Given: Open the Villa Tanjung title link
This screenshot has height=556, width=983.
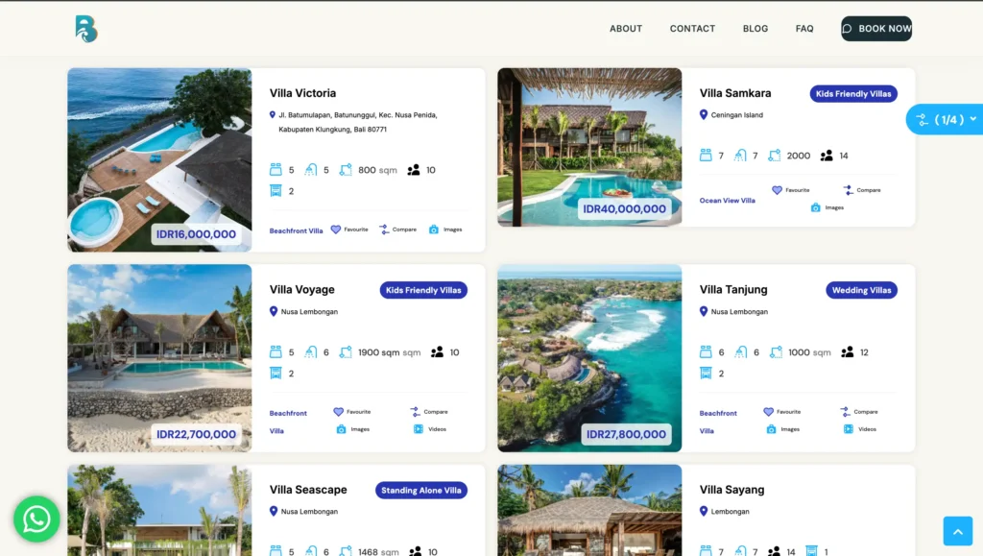Looking at the screenshot, I should (733, 290).
